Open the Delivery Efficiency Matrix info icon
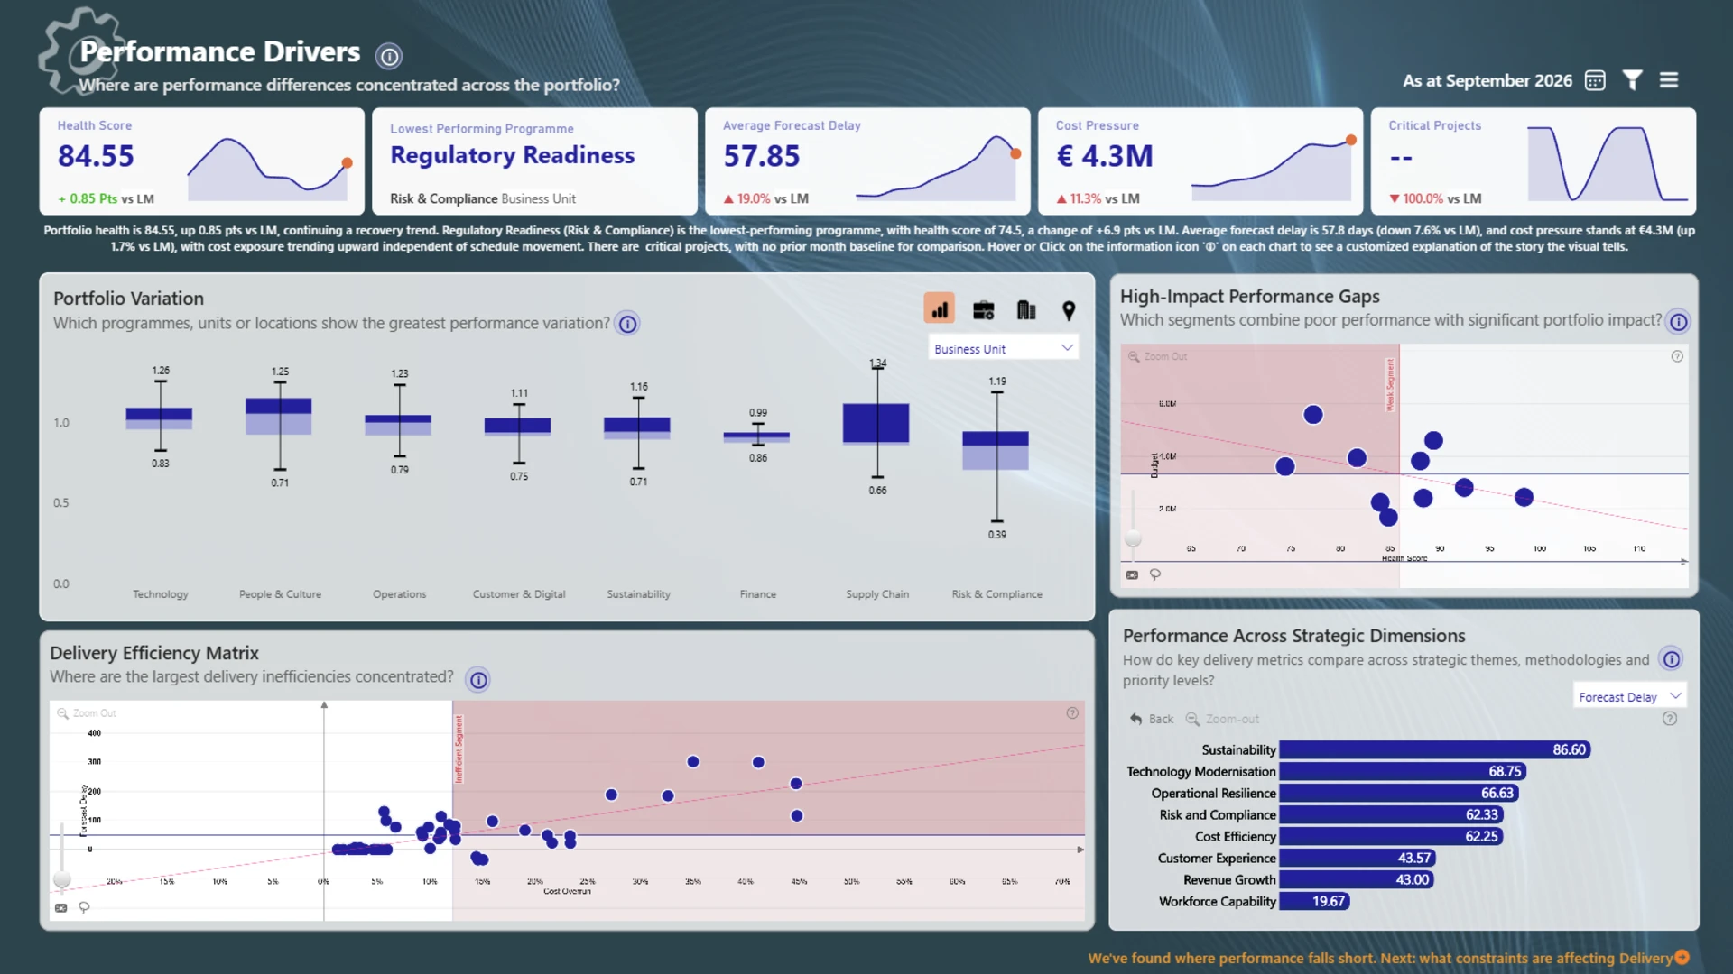This screenshot has height=974, width=1733. coord(478,680)
